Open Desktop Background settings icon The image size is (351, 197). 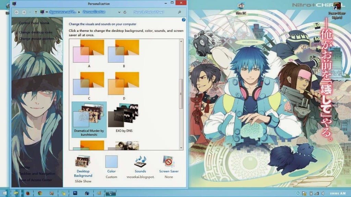click(83, 161)
